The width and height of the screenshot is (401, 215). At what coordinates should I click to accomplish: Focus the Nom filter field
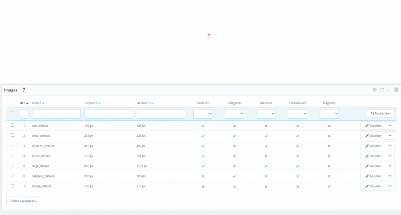[x=56, y=114]
